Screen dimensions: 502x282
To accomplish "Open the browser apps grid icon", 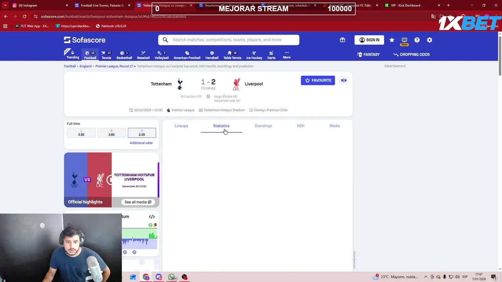I will coord(5,26).
